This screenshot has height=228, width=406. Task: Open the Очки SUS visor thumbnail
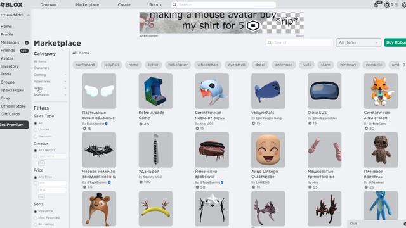(x=324, y=91)
